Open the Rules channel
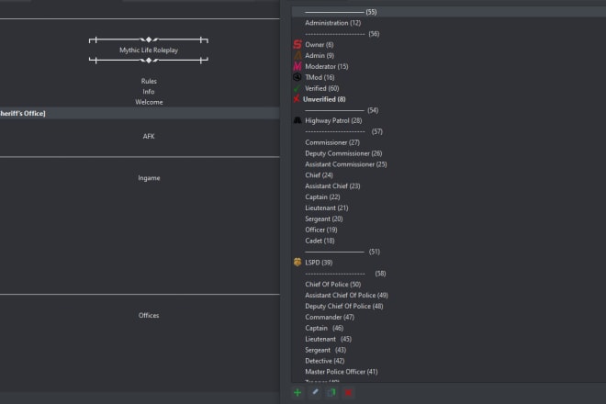Viewport: 606px width, 404px height. click(149, 81)
